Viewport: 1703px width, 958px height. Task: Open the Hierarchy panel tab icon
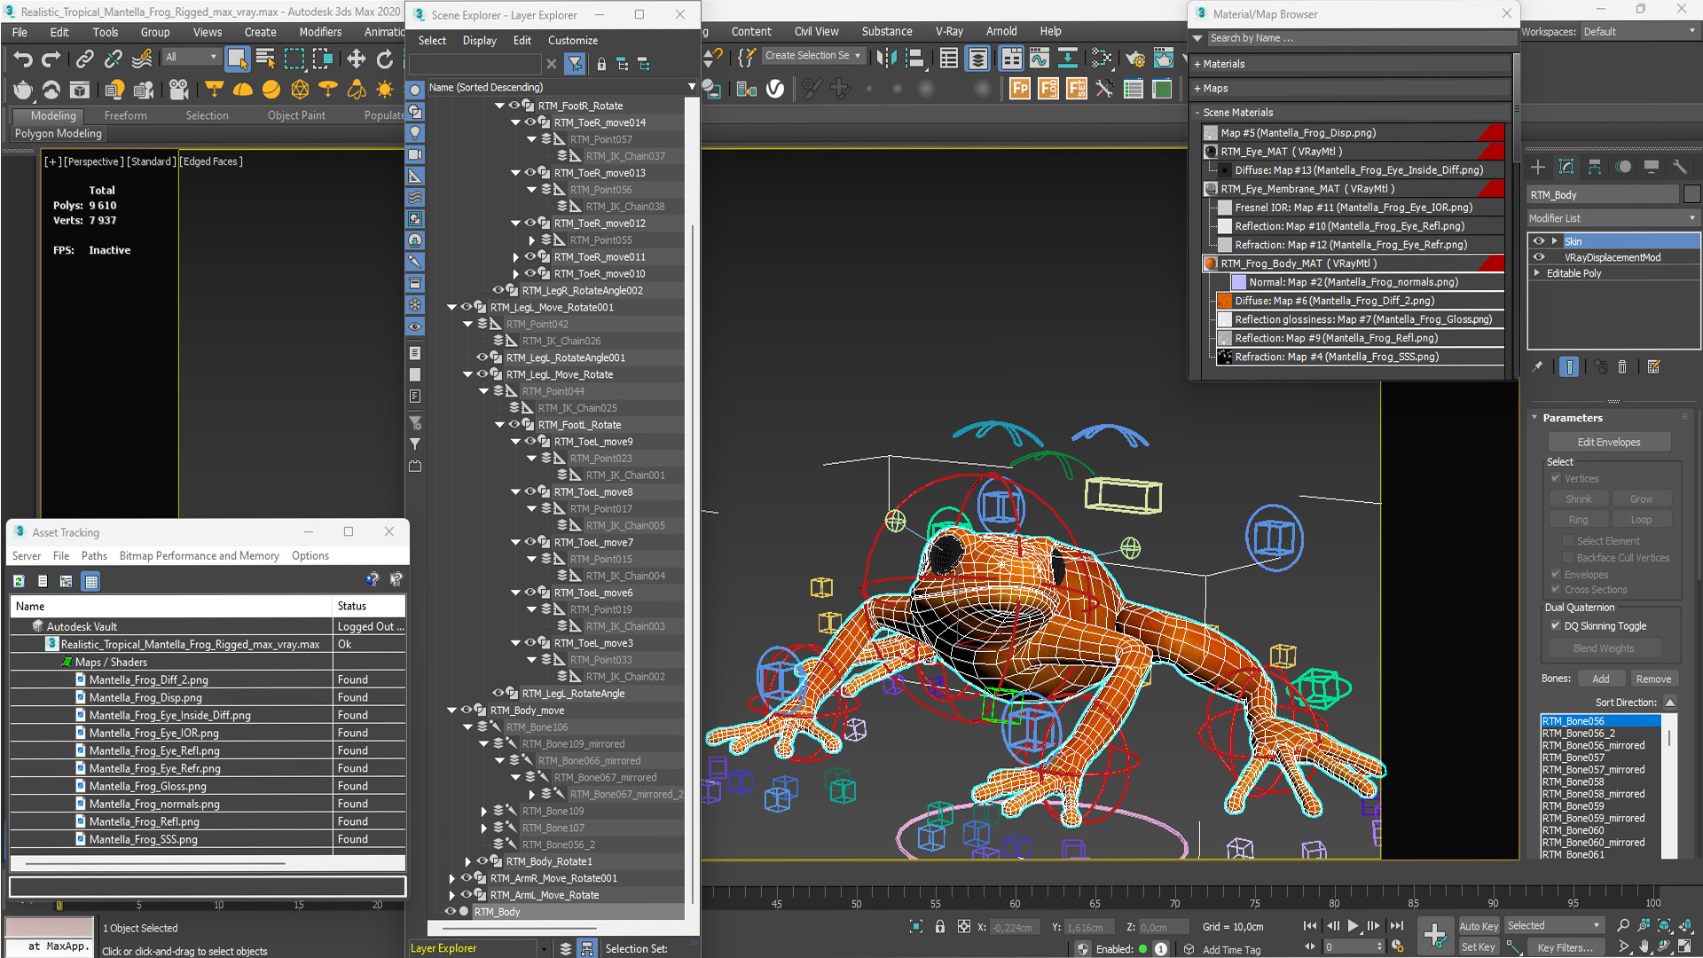(1595, 167)
